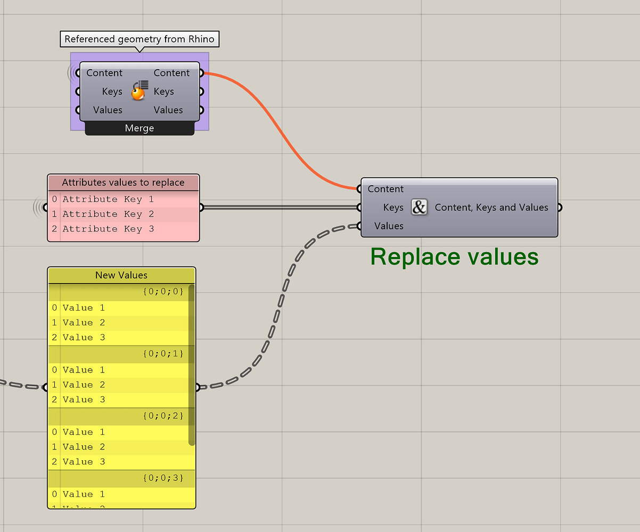The image size is (640, 532).
Task: Click the Values input on Replace values component
Action: pyautogui.click(x=358, y=226)
